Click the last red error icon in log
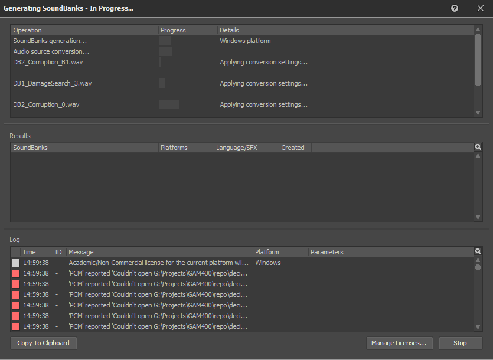The width and height of the screenshot is (493, 360). coord(15,327)
